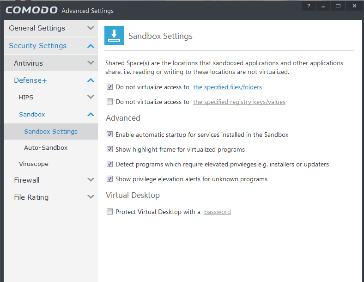Expand the Antivirus section chevron
364x282 pixels.
91,63
